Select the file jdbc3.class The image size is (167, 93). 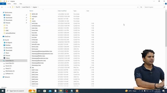pyautogui.click(x=35, y=79)
